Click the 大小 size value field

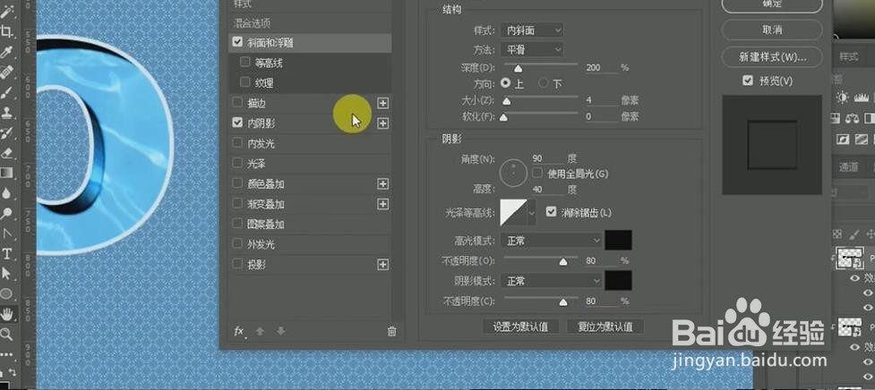[602, 101]
